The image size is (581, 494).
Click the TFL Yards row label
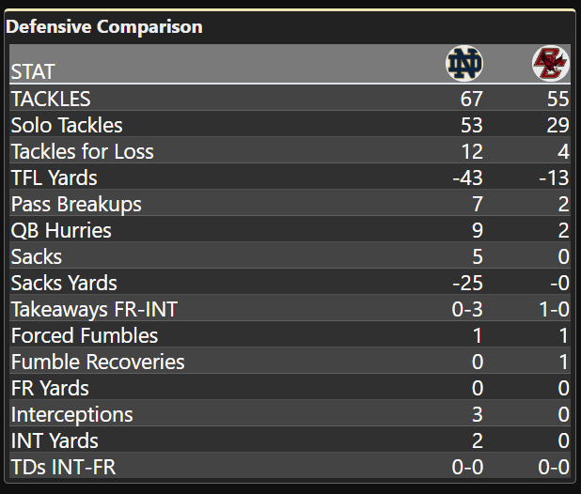pos(54,178)
